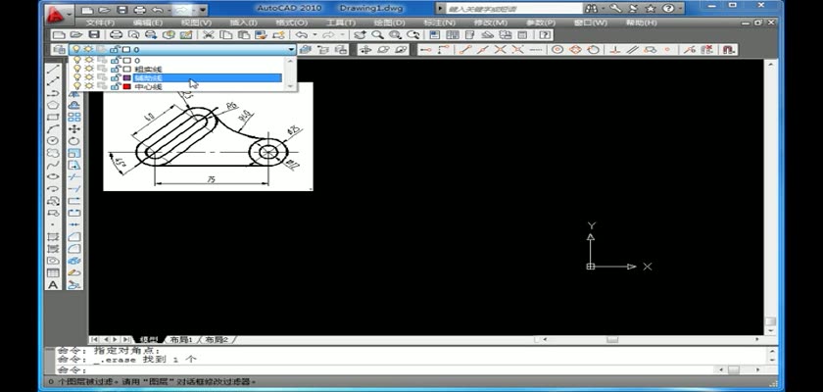Click the Pan hand icon
Viewport: 823px width, 392px height.
(x=360, y=34)
